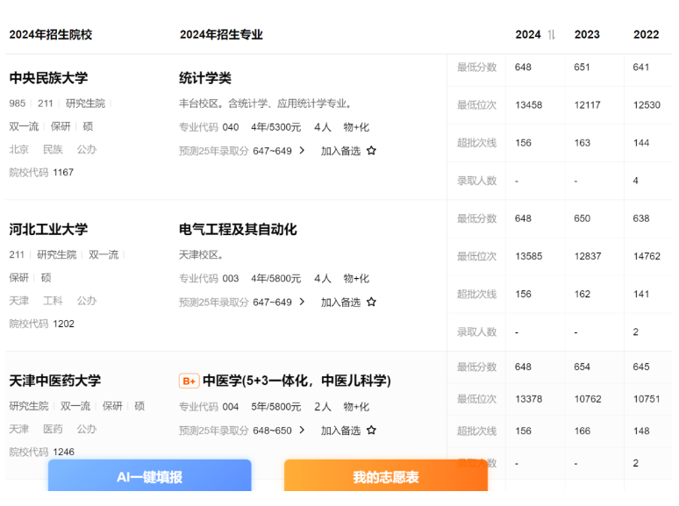Click 专业代码 004 value
Viewport: 679px width, 506px height.
click(x=231, y=407)
